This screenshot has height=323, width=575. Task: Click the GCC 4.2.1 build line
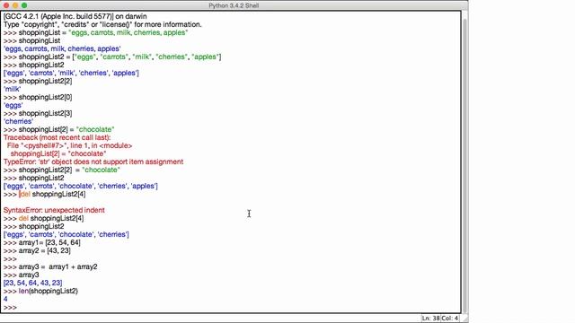(75, 16)
